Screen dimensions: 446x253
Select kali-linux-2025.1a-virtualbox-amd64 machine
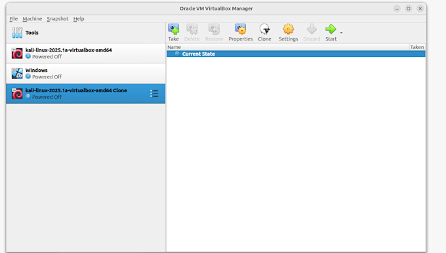click(86, 54)
